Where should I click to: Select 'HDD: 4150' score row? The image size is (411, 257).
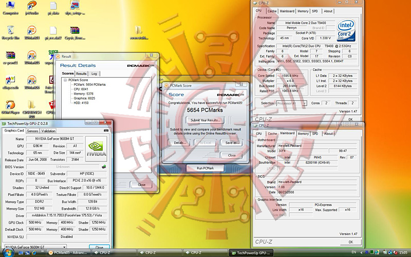coord(81,103)
